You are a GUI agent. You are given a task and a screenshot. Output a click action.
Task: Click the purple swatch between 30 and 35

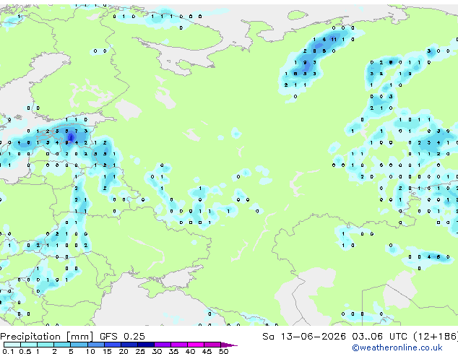pyautogui.click(x=163, y=345)
